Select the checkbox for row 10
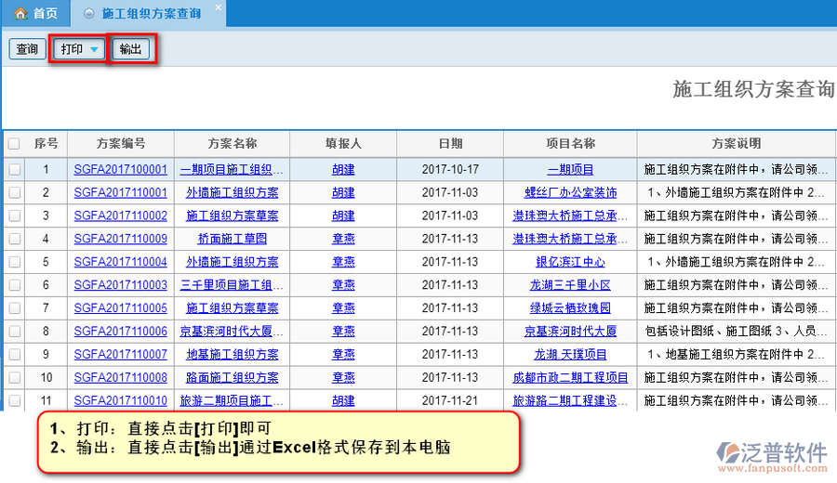 click(x=14, y=378)
